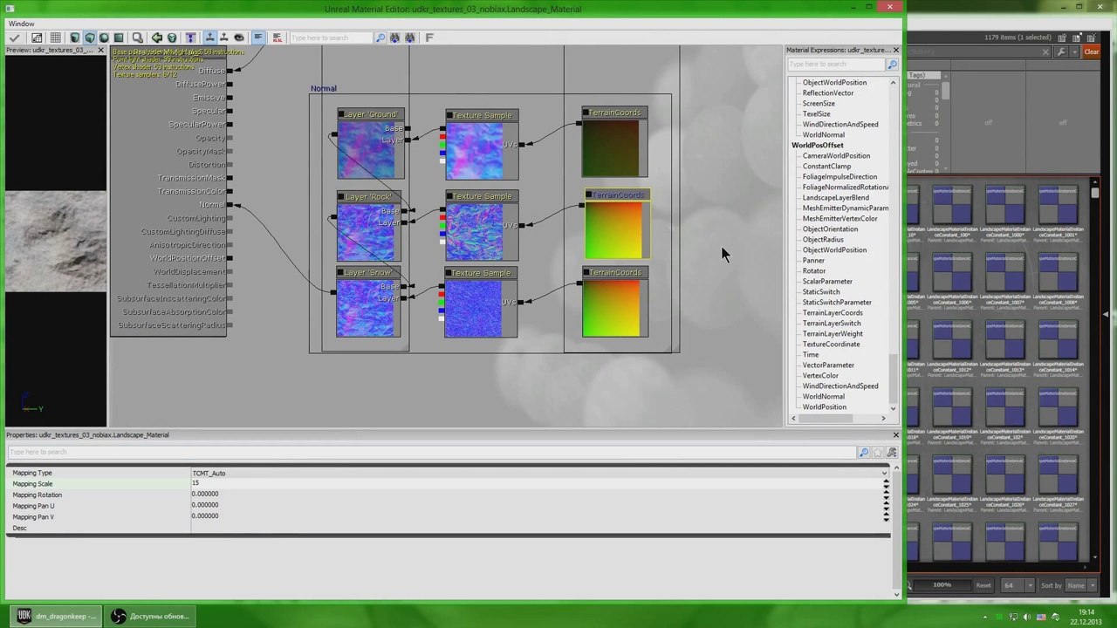The width and height of the screenshot is (1117, 628).
Task: Click the green back arrow icon
Action: tap(157, 38)
